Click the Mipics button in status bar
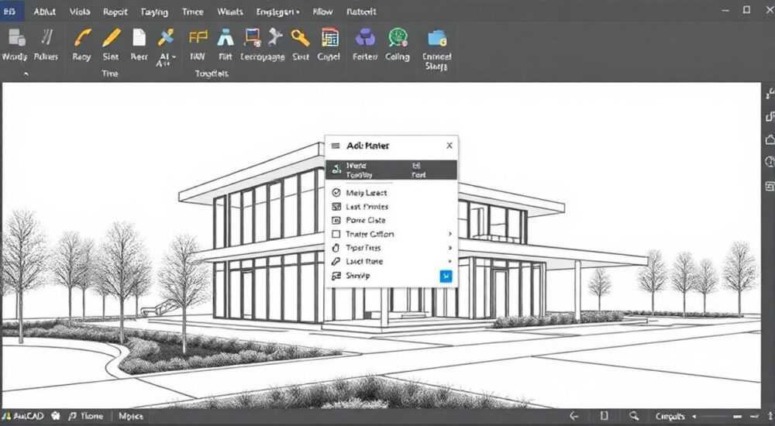 [x=131, y=416]
